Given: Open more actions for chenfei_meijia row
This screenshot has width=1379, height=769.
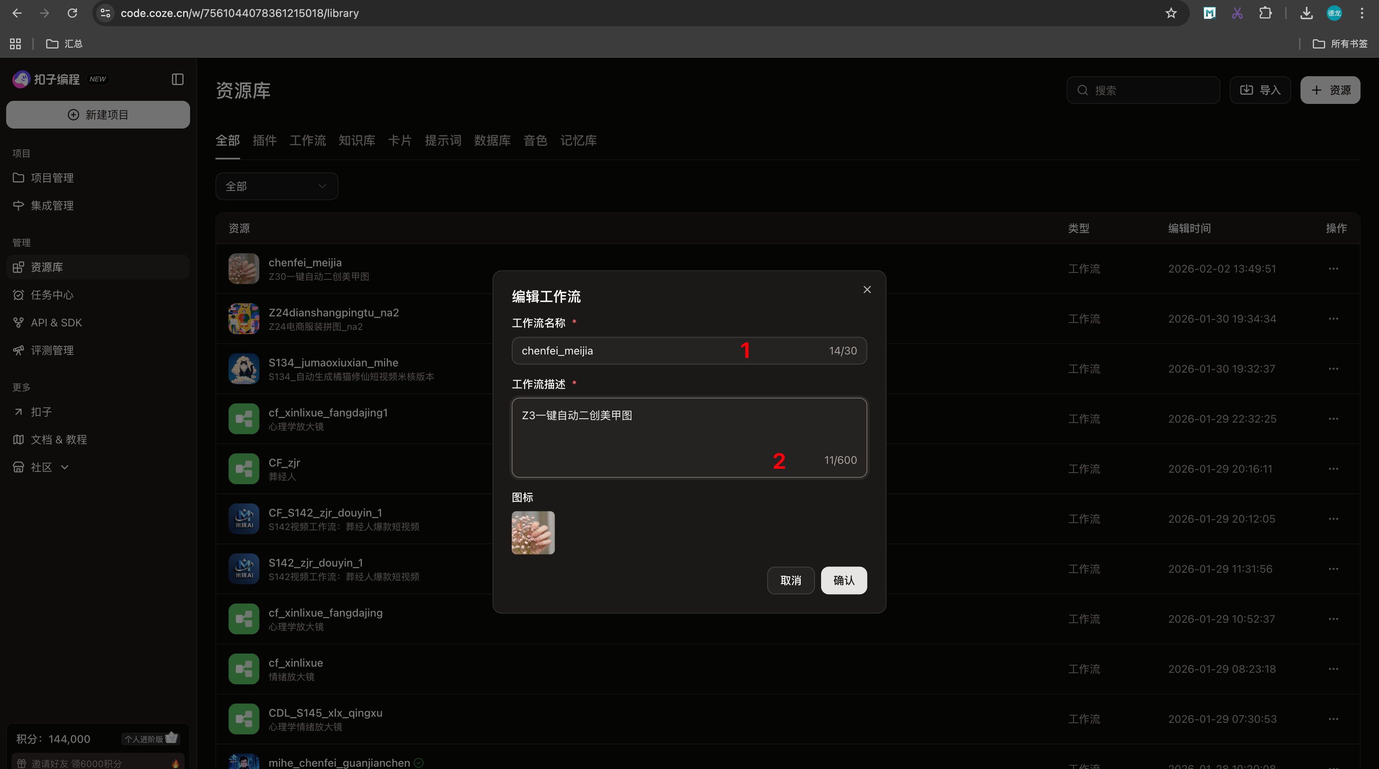Looking at the screenshot, I should point(1333,269).
